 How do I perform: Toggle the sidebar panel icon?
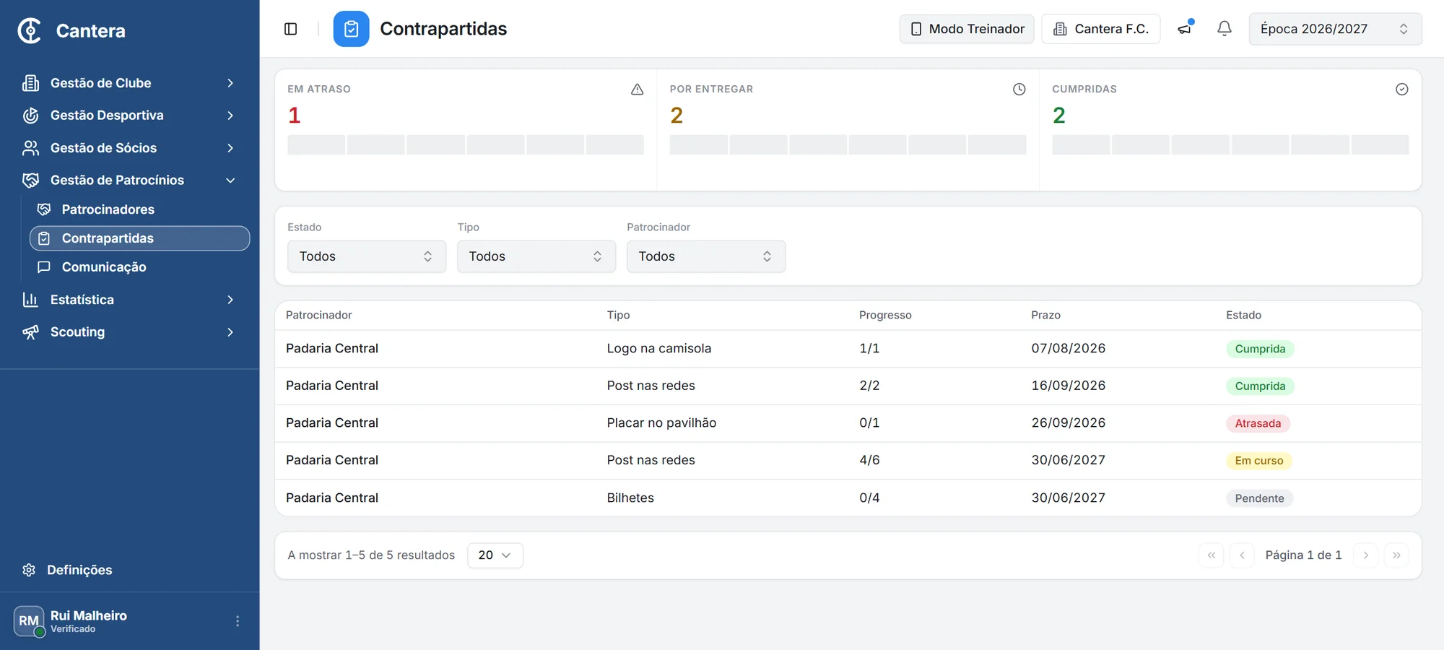point(291,29)
